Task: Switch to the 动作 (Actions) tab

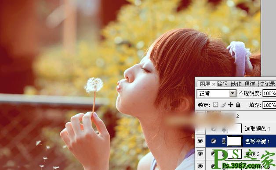Action: (x=236, y=84)
